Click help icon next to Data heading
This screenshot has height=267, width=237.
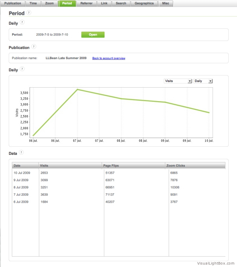click(21, 152)
